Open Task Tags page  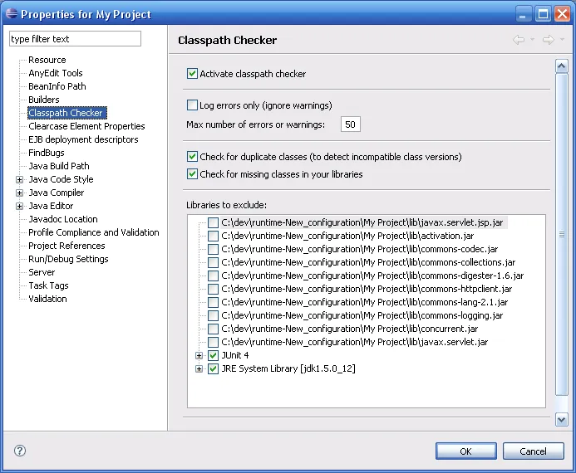pyautogui.click(x=48, y=285)
